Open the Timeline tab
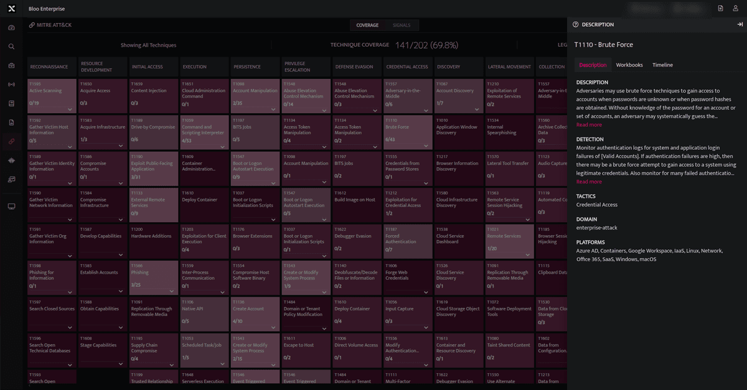The image size is (747, 390). tap(662, 65)
